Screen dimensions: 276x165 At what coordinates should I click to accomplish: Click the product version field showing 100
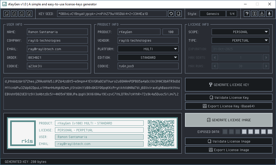point(171,32)
